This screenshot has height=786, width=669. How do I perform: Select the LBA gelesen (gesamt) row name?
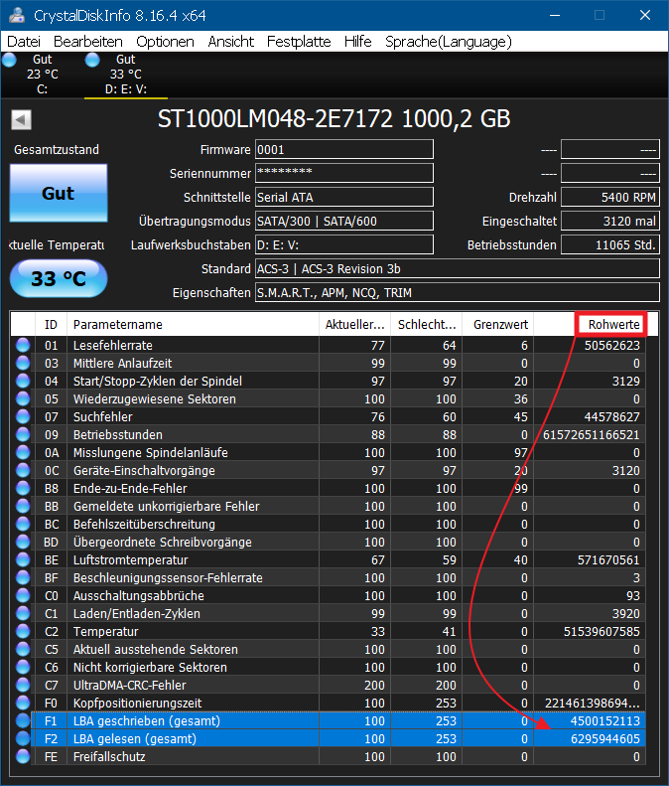pos(135,739)
